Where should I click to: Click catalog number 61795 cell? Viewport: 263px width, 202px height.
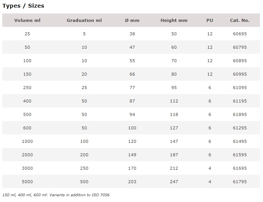[240, 182]
